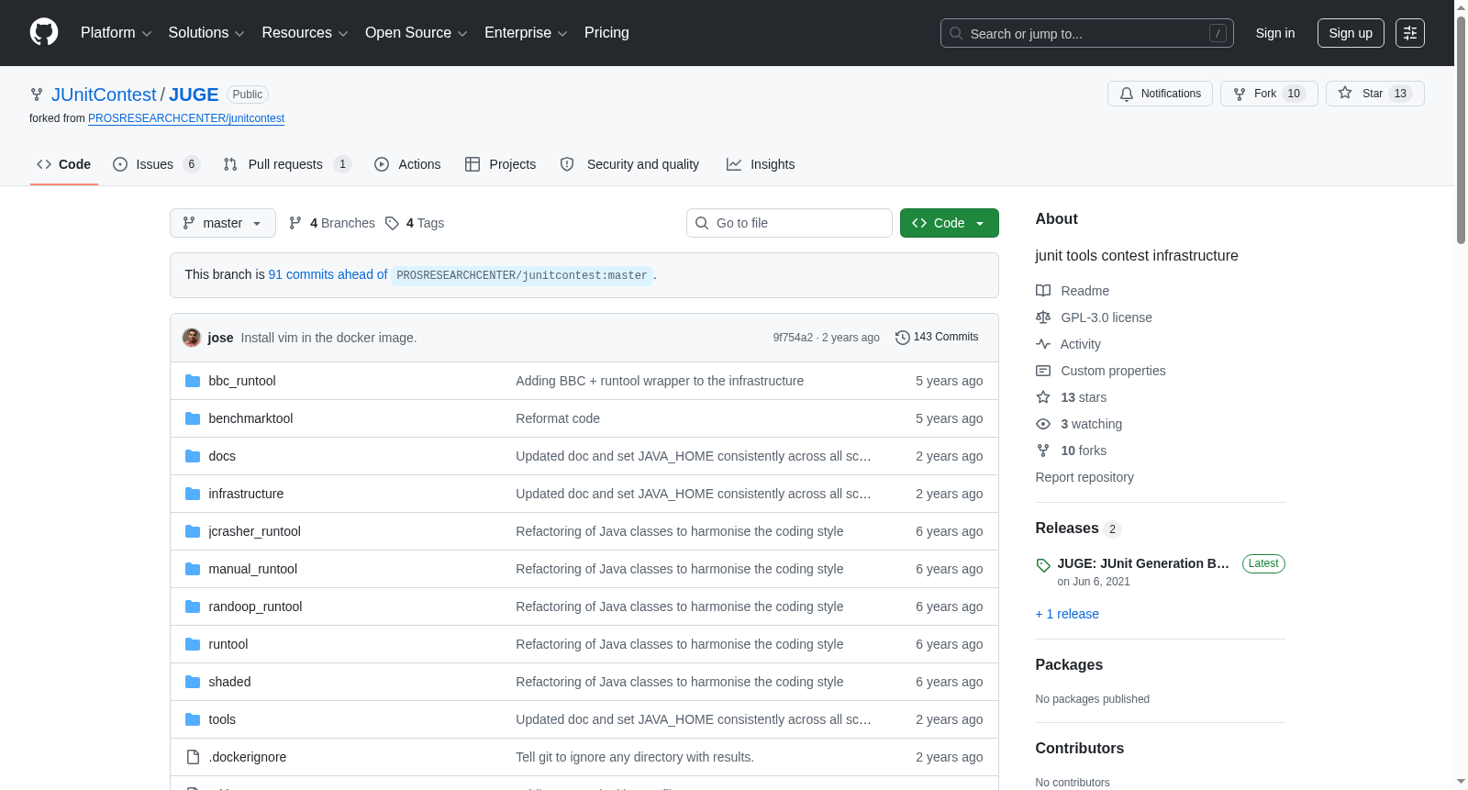Star the JUGE repository
1468x790 pixels.
pos(1374,94)
